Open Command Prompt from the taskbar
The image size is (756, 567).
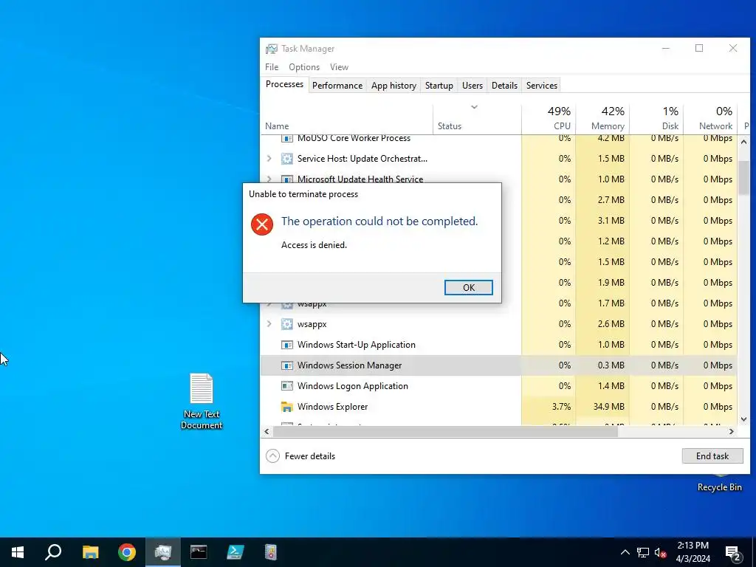tap(199, 552)
